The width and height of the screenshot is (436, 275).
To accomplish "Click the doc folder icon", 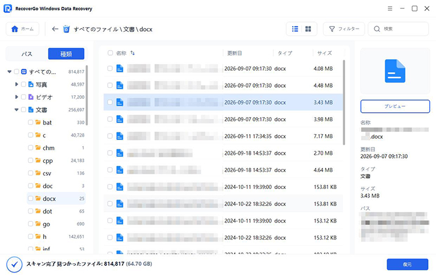I will pyautogui.click(x=38, y=186).
